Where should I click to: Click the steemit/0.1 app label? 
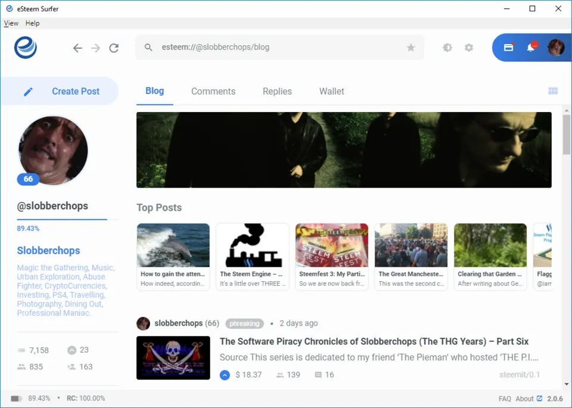pyautogui.click(x=520, y=375)
